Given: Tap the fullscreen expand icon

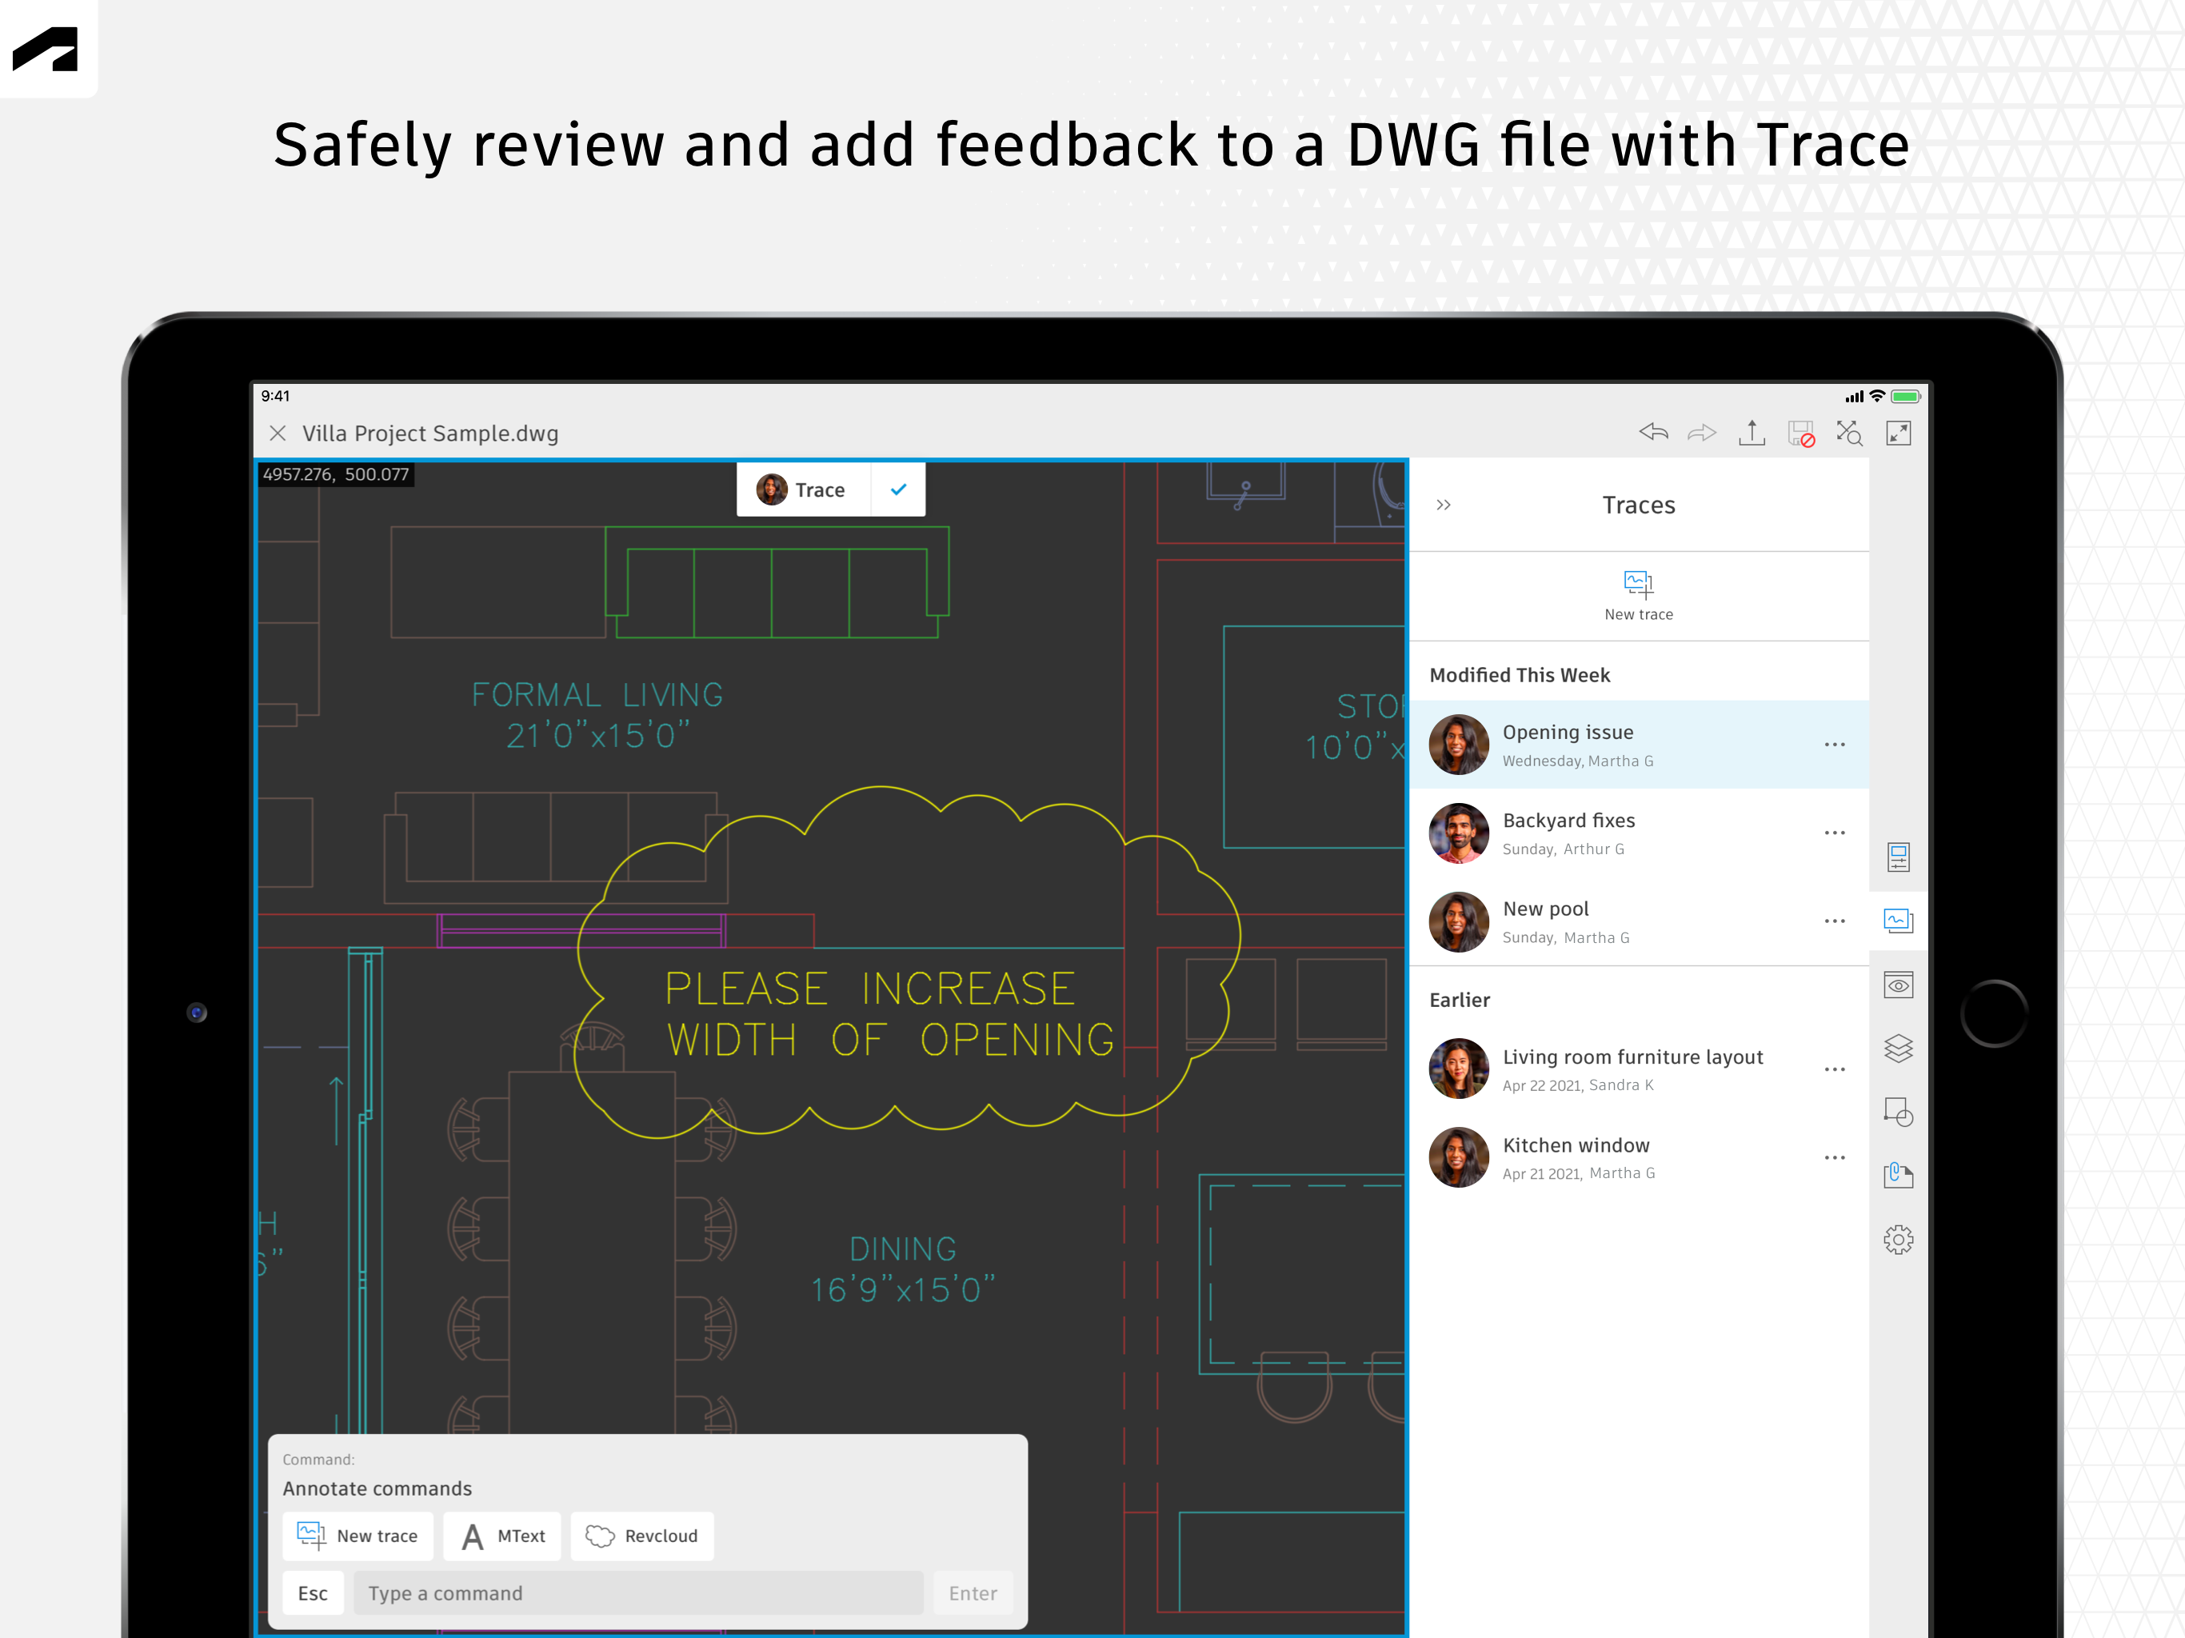Looking at the screenshot, I should 1898,433.
